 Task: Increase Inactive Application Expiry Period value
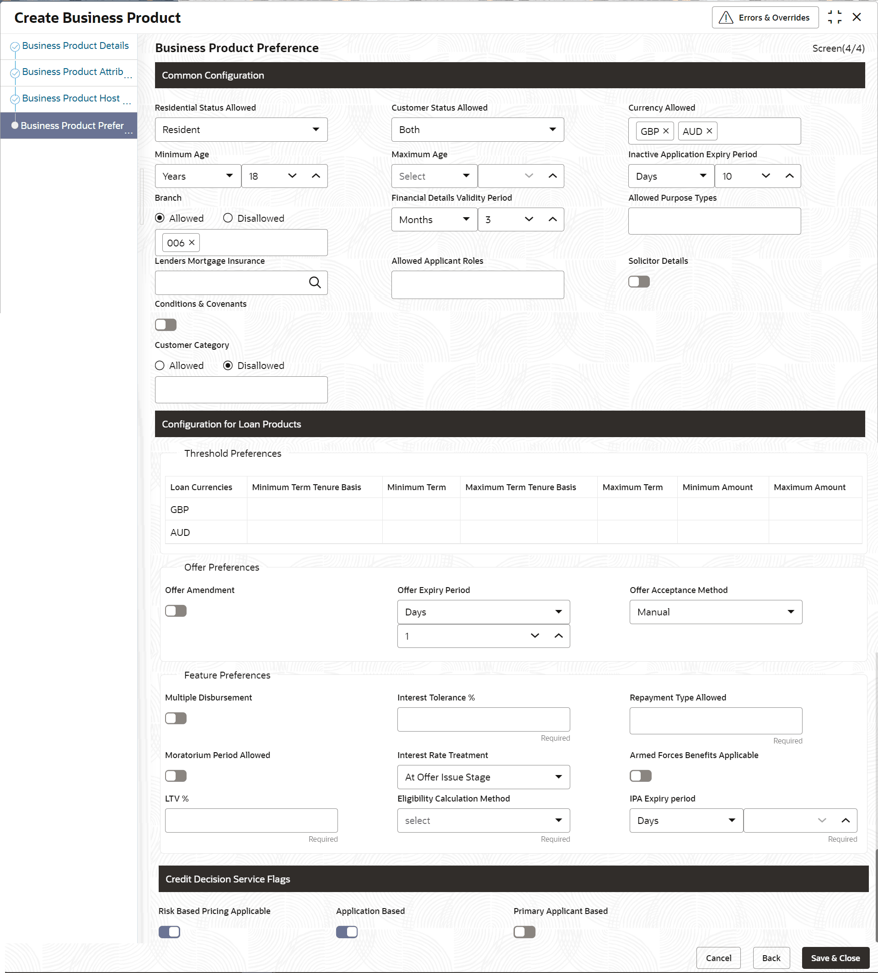click(x=790, y=176)
